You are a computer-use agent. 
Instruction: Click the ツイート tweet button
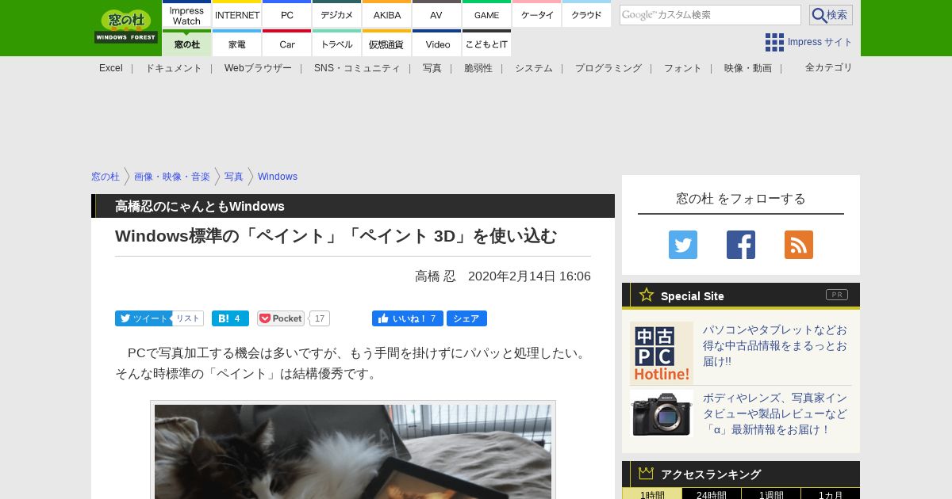point(144,318)
